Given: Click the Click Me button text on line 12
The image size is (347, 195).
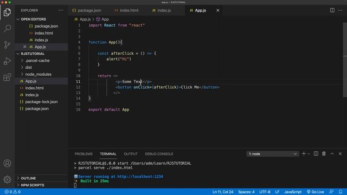Looking at the screenshot, I should [190, 87].
